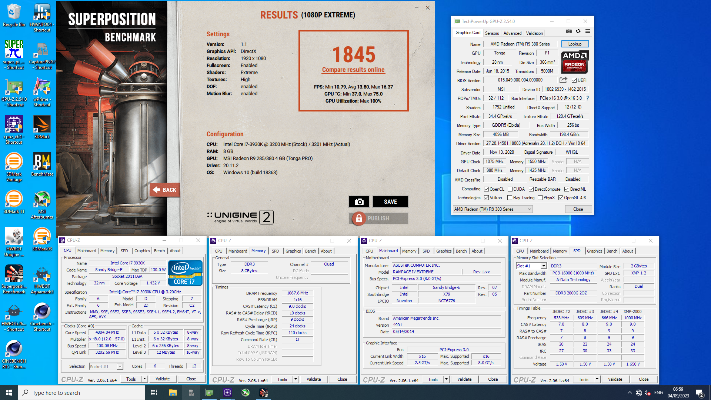Screen dimensions: 711x400
Task: Expand Tools dropdown arrow in CPU-Z Memory window
Action: click(x=296, y=379)
